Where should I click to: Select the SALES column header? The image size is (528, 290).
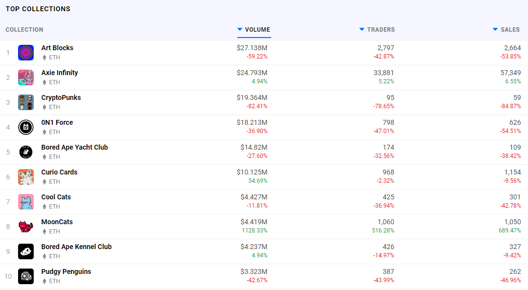click(510, 30)
